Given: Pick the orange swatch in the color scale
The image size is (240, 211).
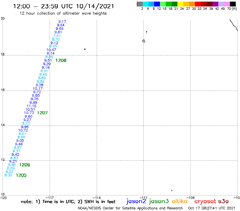Looking at the screenshot, I should [x=192, y=4].
